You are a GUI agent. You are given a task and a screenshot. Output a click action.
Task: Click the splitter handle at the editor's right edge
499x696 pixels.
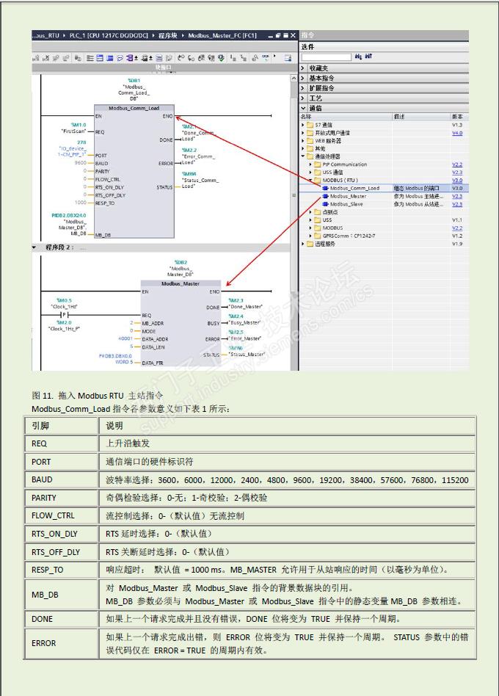click(294, 195)
